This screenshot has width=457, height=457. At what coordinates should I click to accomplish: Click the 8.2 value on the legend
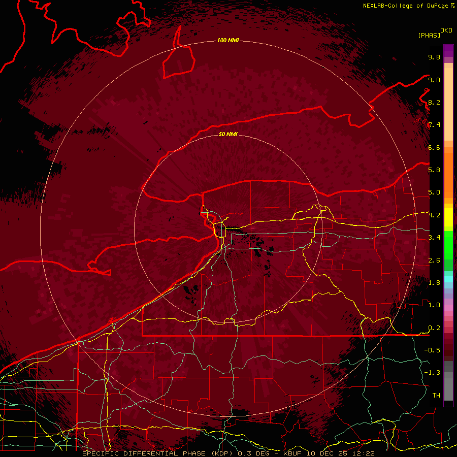(x=434, y=102)
